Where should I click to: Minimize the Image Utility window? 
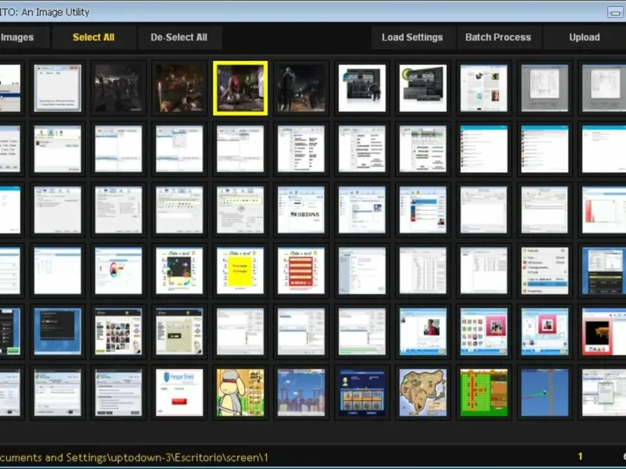615,13
